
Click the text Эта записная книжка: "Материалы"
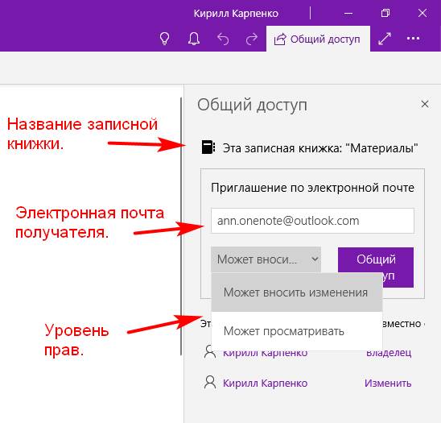(320, 148)
